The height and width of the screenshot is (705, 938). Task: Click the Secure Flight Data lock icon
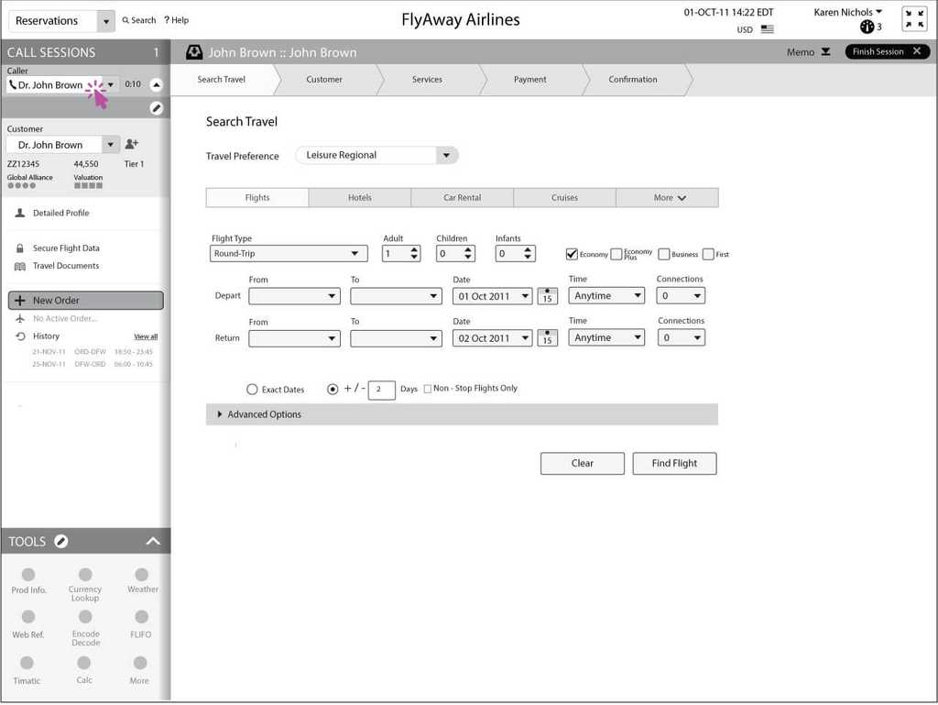(20, 248)
